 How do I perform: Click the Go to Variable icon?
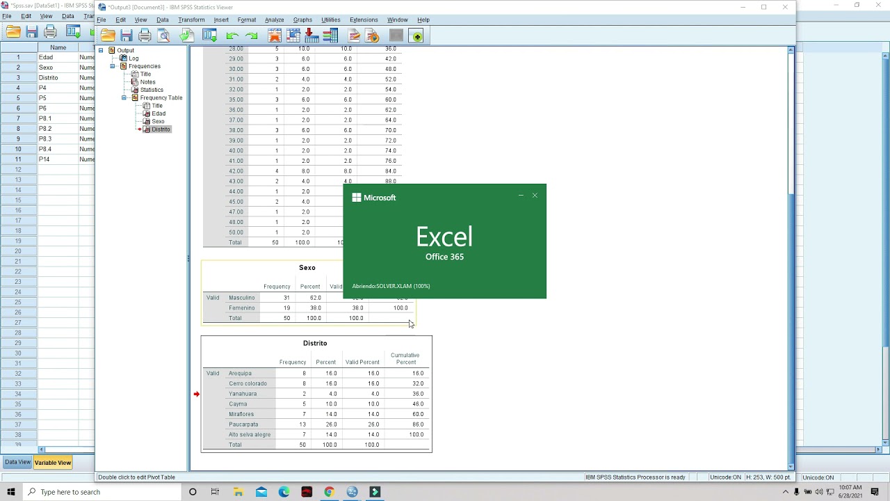point(311,35)
